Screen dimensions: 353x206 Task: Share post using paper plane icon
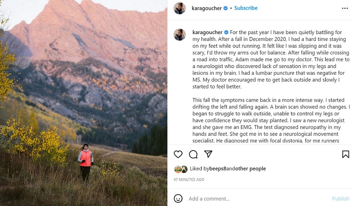pos(208,154)
